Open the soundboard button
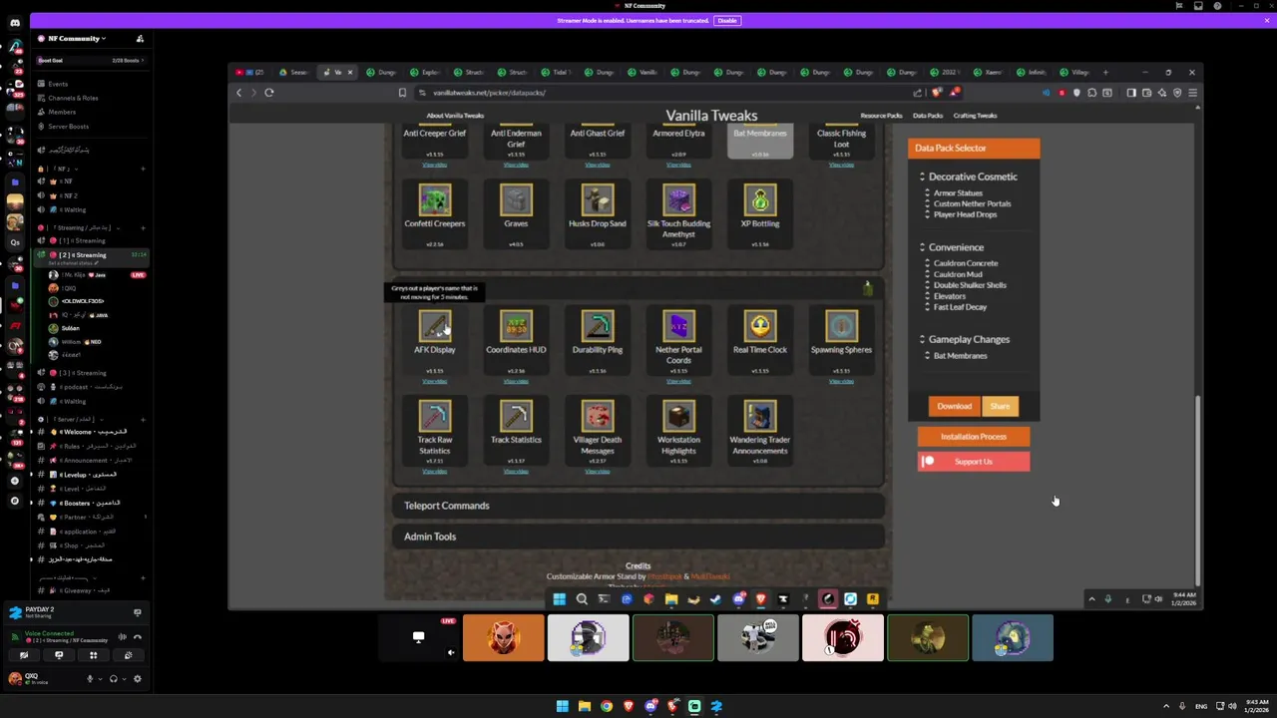1277x718 pixels. tap(128, 655)
